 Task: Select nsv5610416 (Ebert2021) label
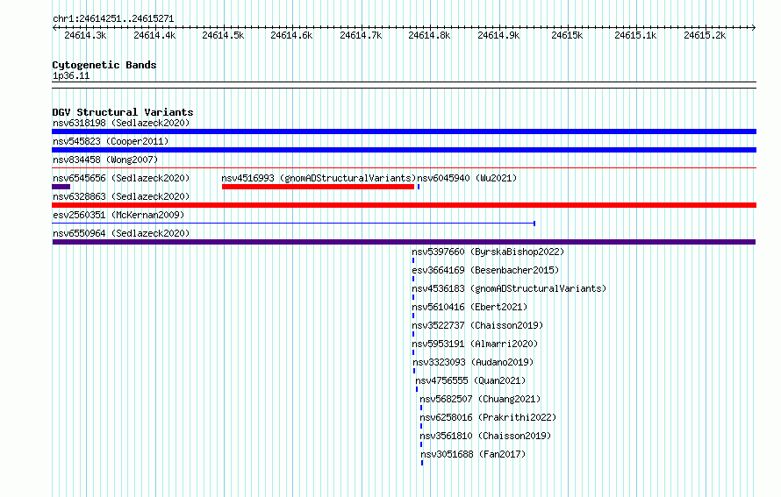[x=469, y=307]
